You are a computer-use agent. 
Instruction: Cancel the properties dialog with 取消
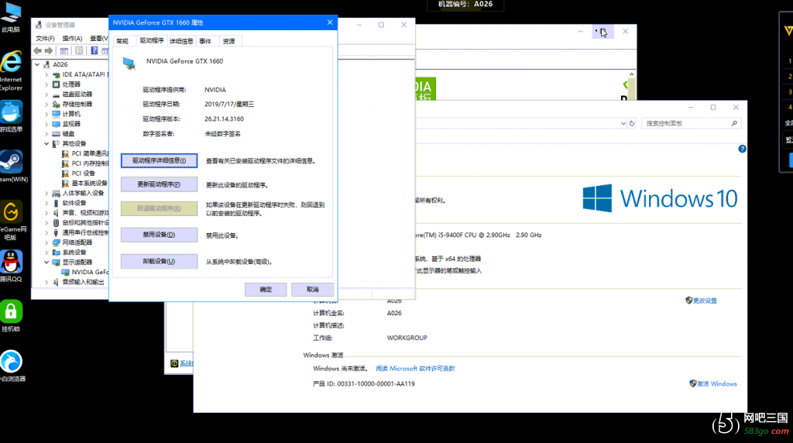coord(313,289)
